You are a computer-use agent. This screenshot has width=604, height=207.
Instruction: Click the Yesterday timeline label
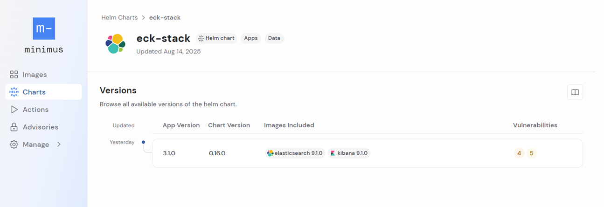pos(122,142)
